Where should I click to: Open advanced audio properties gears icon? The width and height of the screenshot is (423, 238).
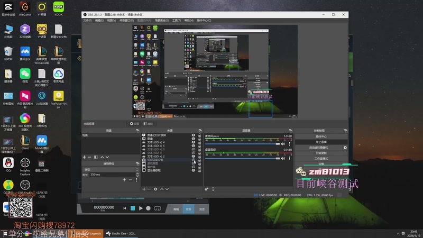(207, 189)
